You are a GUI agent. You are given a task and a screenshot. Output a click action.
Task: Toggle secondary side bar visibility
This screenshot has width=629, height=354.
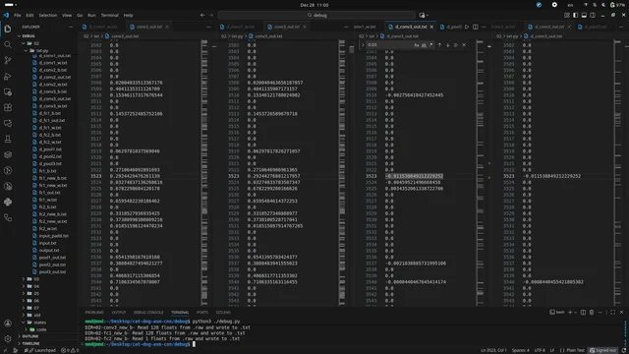(x=593, y=16)
